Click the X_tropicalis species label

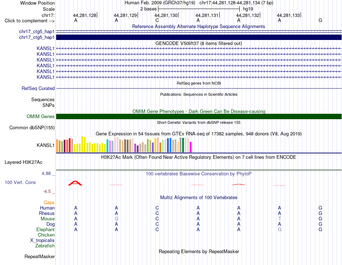[42, 241]
